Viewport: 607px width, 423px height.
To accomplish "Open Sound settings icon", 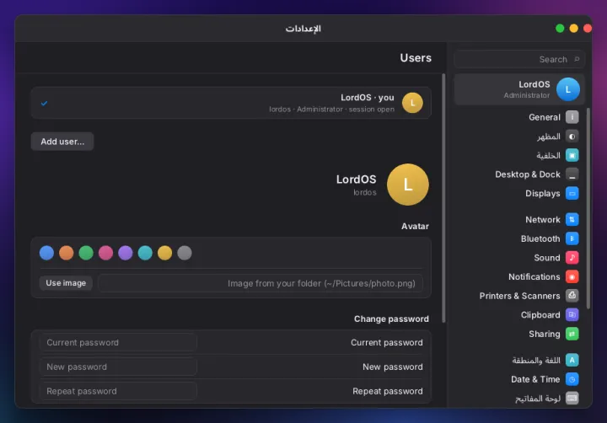I will [x=572, y=257].
